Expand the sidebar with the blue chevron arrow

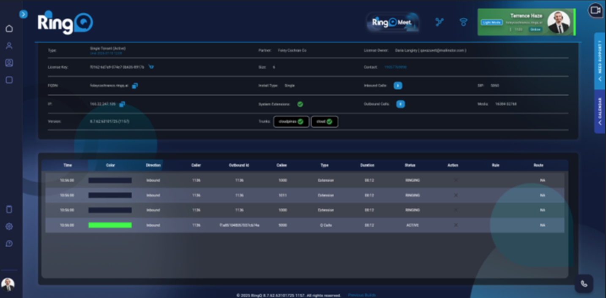[x=23, y=14]
